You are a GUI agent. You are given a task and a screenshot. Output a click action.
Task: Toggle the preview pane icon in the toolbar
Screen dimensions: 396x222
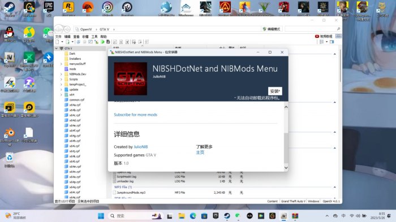(x=332, y=42)
